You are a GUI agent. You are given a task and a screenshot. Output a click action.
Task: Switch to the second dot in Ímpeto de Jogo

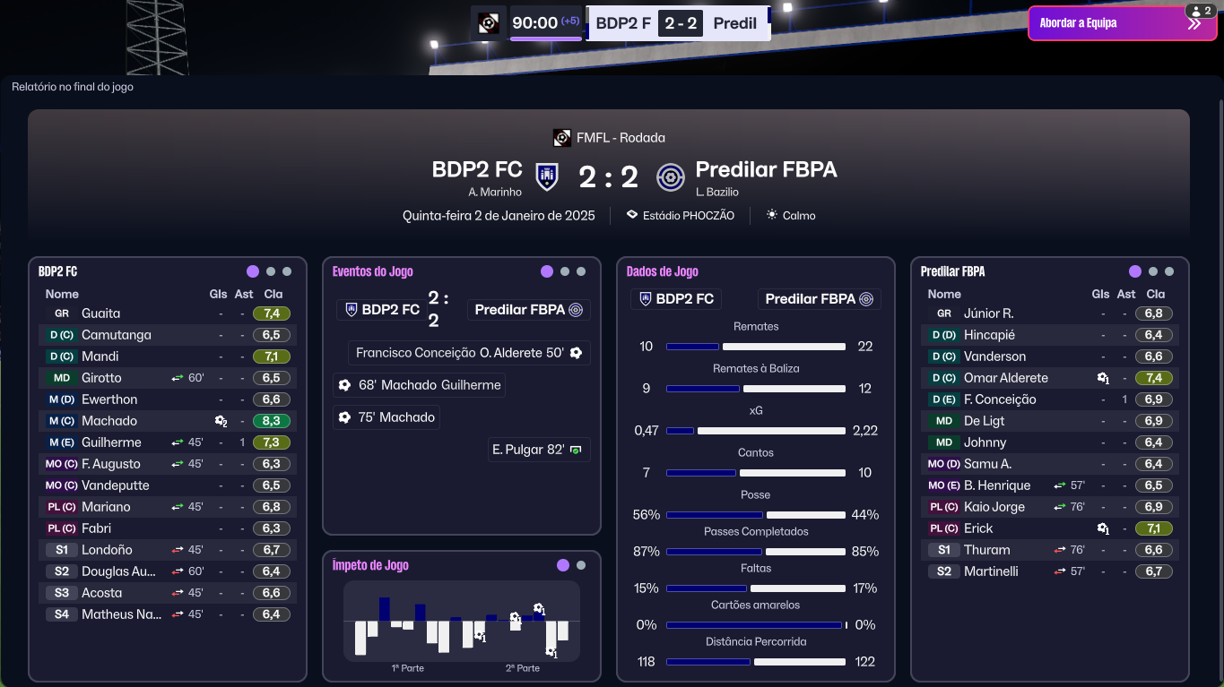(581, 565)
